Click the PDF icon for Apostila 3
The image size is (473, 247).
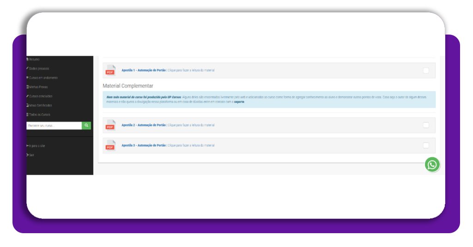pos(110,146)
